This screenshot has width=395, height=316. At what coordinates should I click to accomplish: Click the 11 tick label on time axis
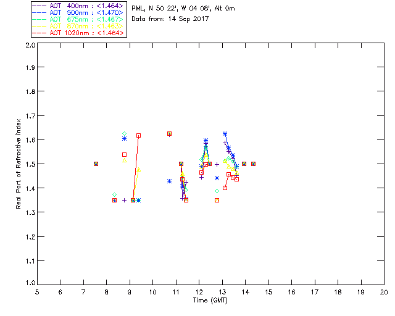pyautogui.click(x=176, y=292)
